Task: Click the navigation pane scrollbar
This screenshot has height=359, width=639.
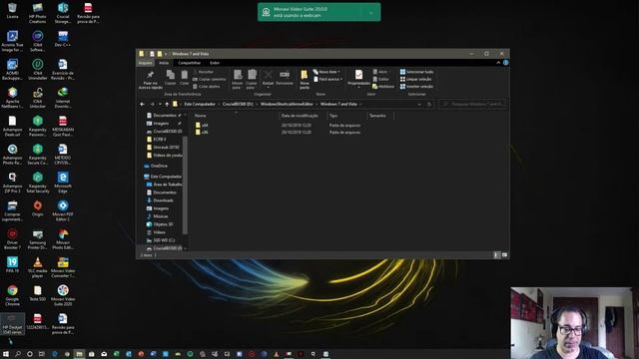Action: (185, 185)
